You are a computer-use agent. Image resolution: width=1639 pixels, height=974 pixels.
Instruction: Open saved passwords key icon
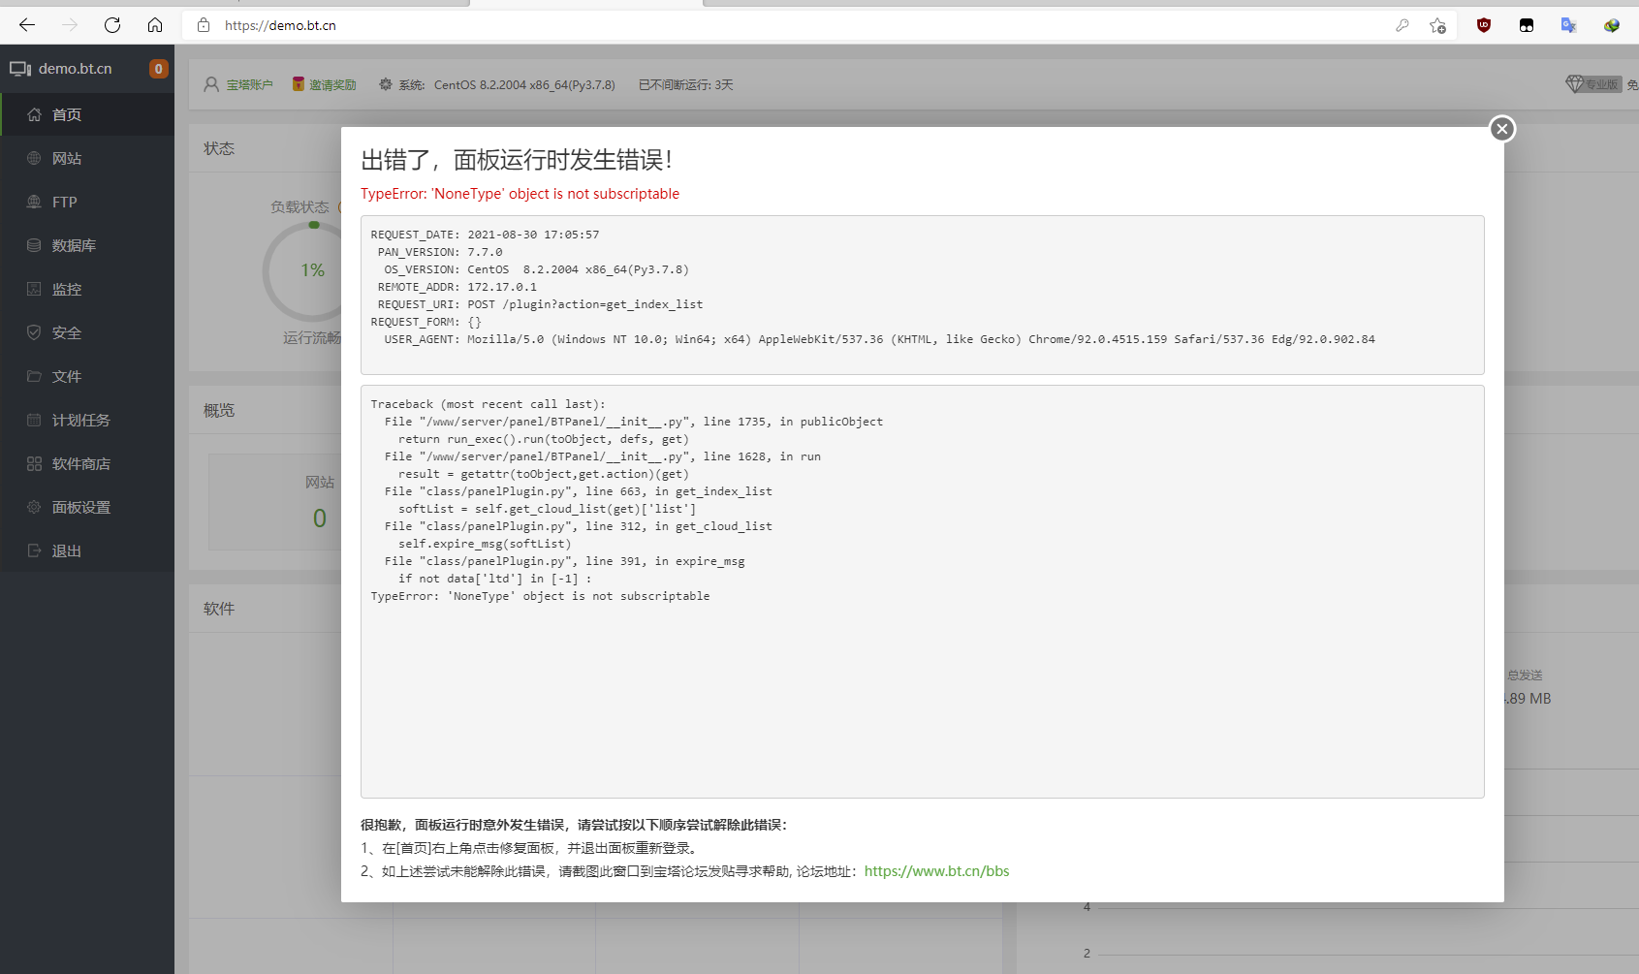coord(1402,25)
